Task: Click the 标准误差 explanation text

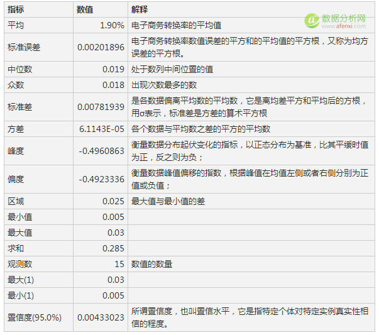Action: pyautogui.click(x=250, y=47)
